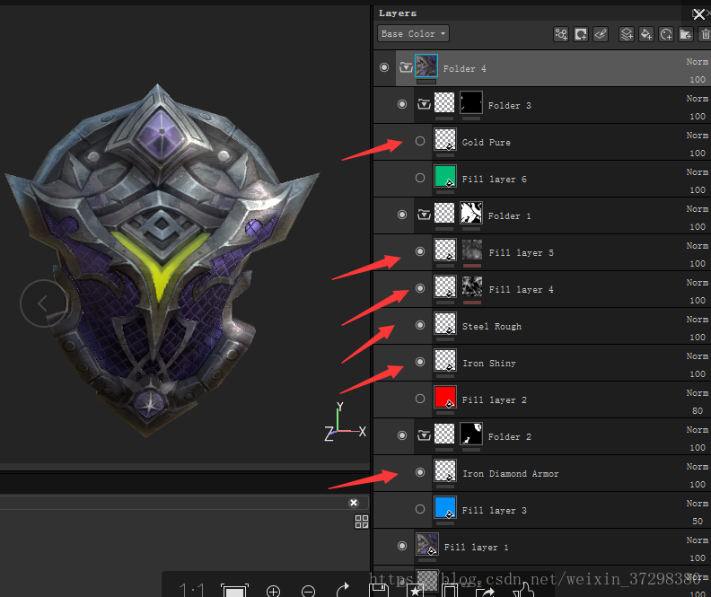
Task: Zoom in with the plus magnifier icon
Action: pyautogui.click(x=274, y=591)
